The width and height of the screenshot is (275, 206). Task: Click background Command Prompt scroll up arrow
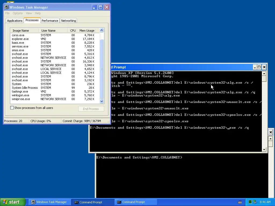271,139
